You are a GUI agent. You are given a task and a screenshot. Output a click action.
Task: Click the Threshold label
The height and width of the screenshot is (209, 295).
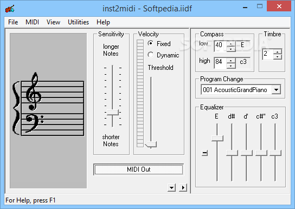(x=161, y=68)
